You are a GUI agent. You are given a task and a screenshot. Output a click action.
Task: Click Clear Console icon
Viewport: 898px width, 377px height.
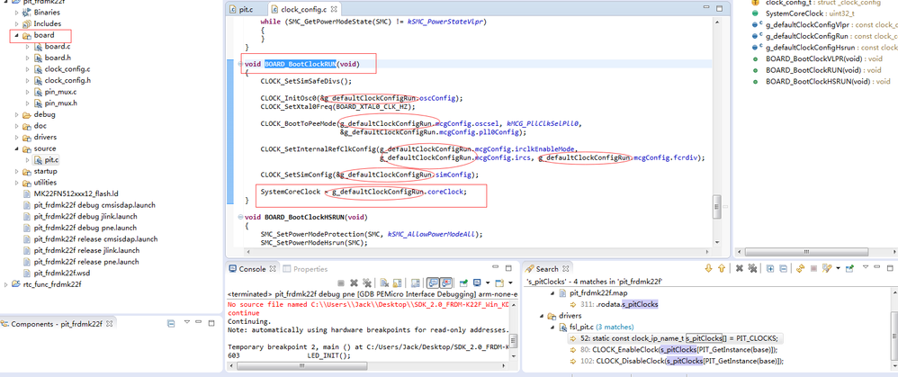click(x=385, y=283)
